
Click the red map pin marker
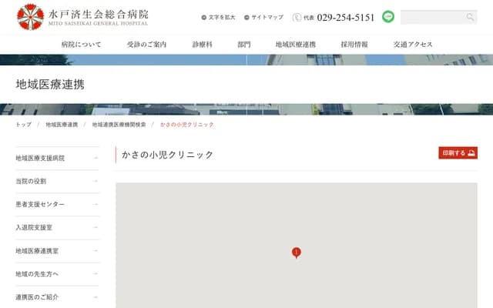tap(296, 253)
